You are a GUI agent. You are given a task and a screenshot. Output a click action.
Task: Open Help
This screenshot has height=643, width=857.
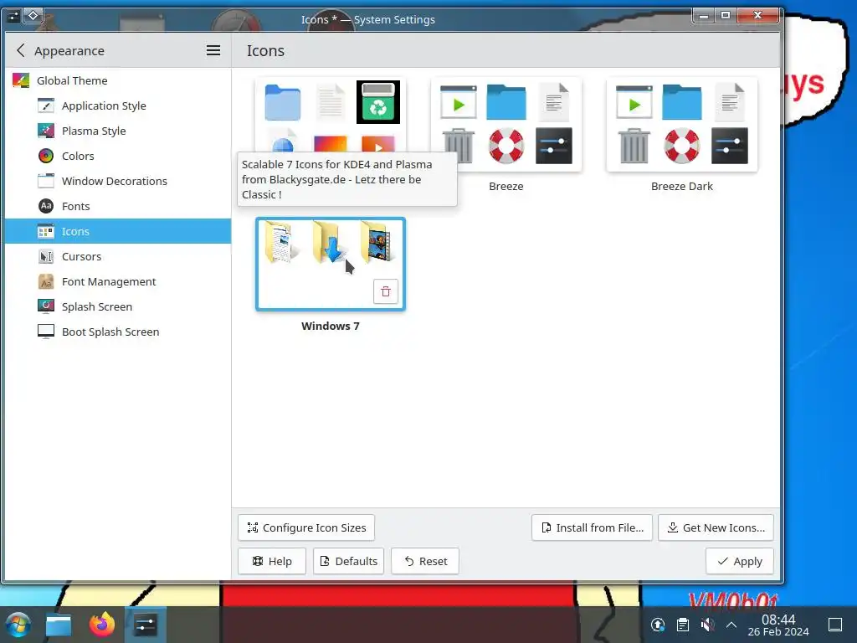(x=272, y=561)
